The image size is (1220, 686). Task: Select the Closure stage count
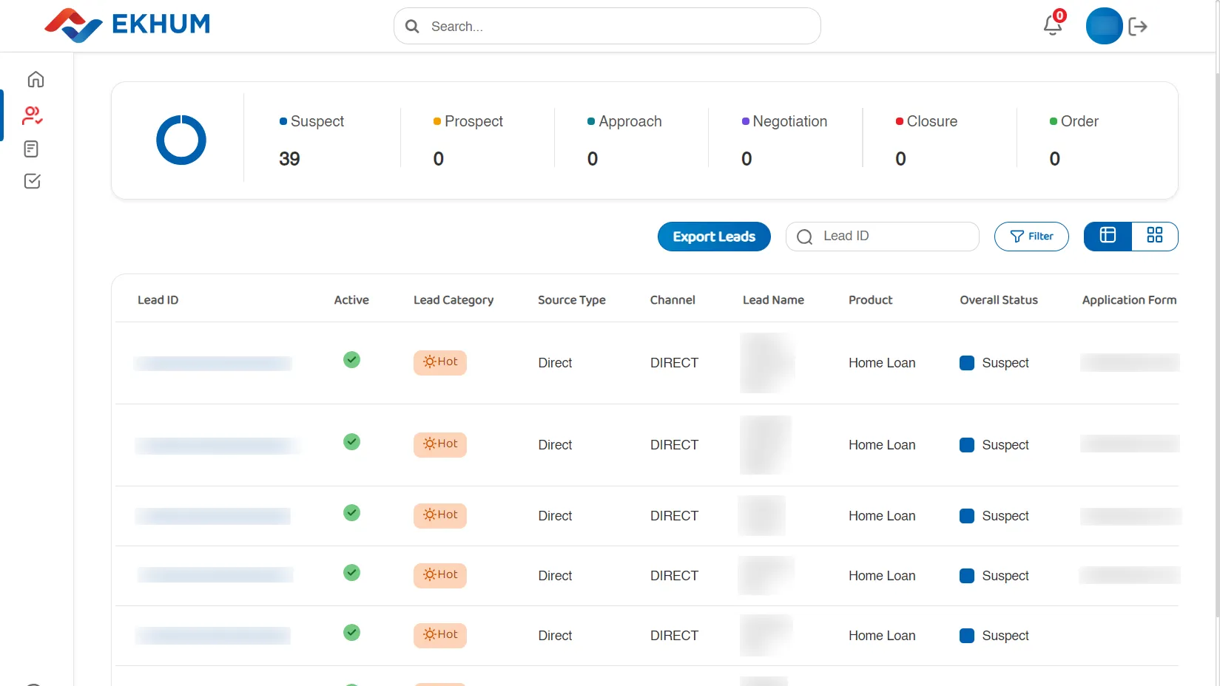900,159
